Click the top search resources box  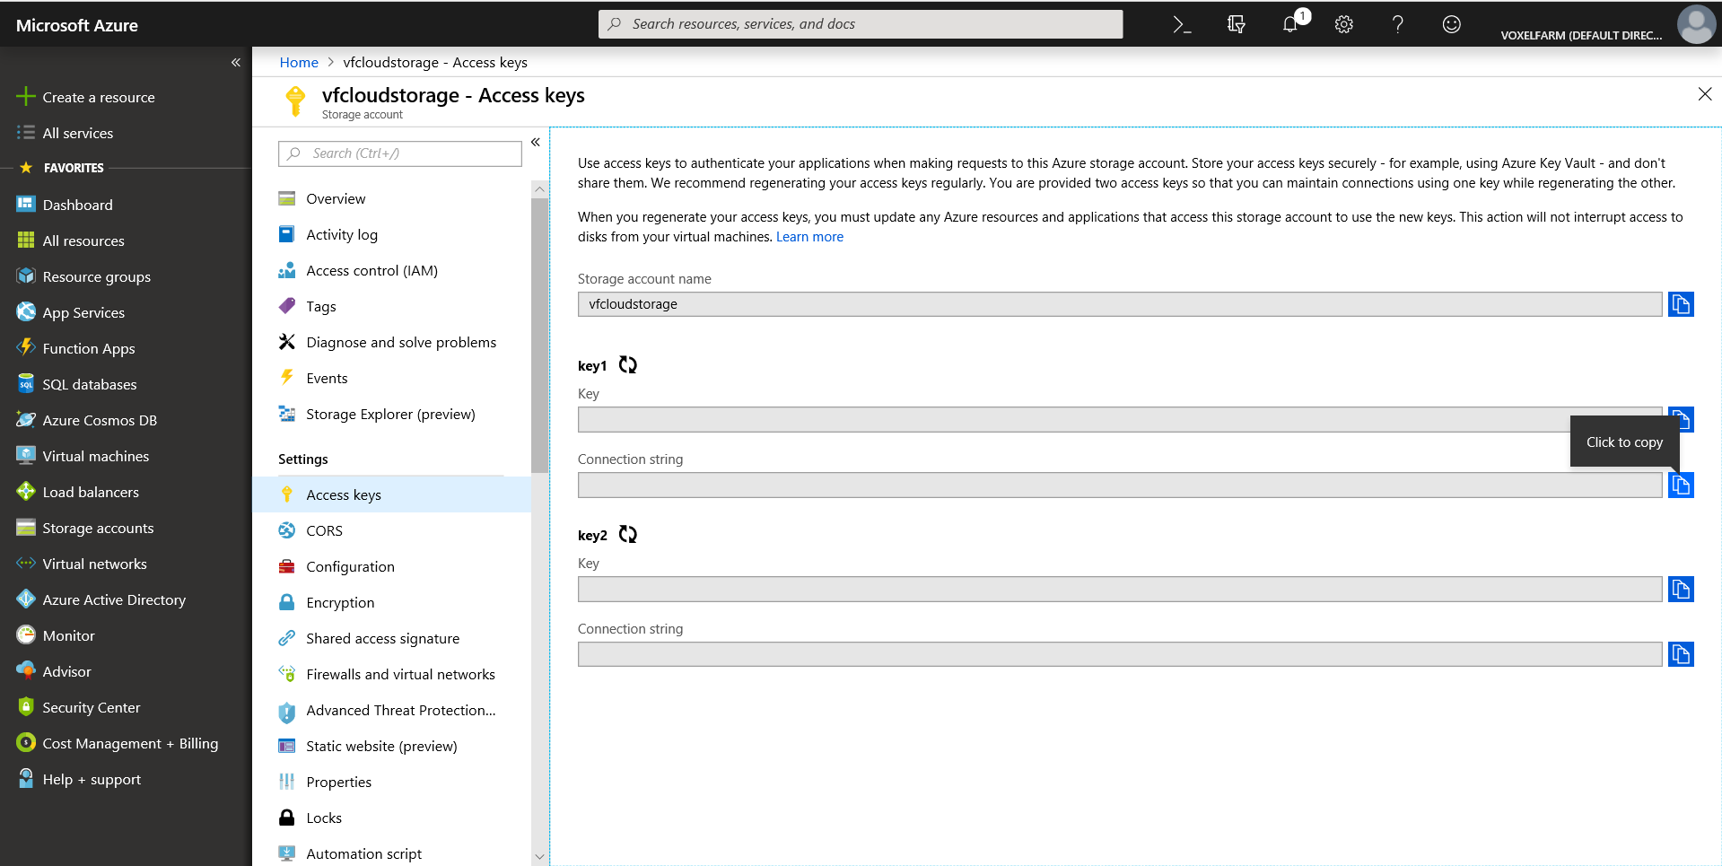click(x=861, y=24)
